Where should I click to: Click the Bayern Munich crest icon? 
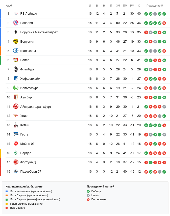coord(16,23)
